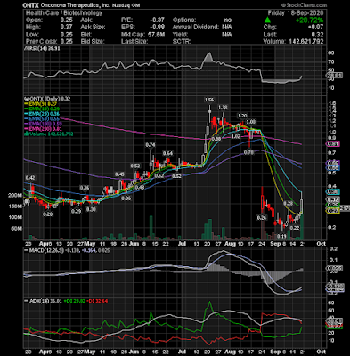This screenshot has height=356, width=350.
Task: Click the 1.55 peak price annotation
Action: pos(209,100)
